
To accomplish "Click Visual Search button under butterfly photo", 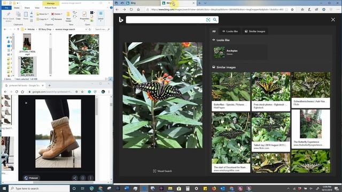I will [162, 171].
